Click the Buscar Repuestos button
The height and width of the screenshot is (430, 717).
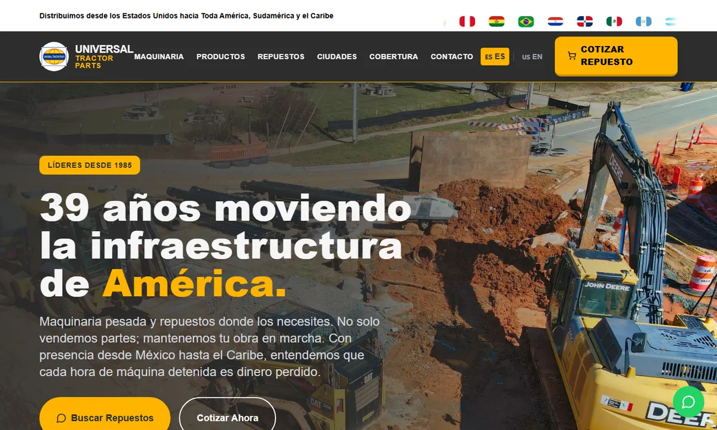[x=105, y=417]
